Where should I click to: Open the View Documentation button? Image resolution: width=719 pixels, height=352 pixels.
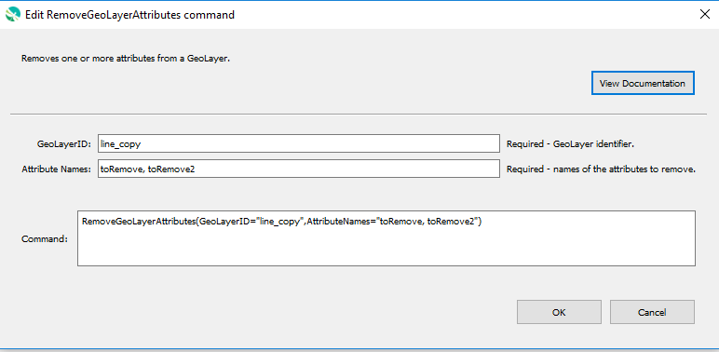pyautogui.click(x=643, y=84)
